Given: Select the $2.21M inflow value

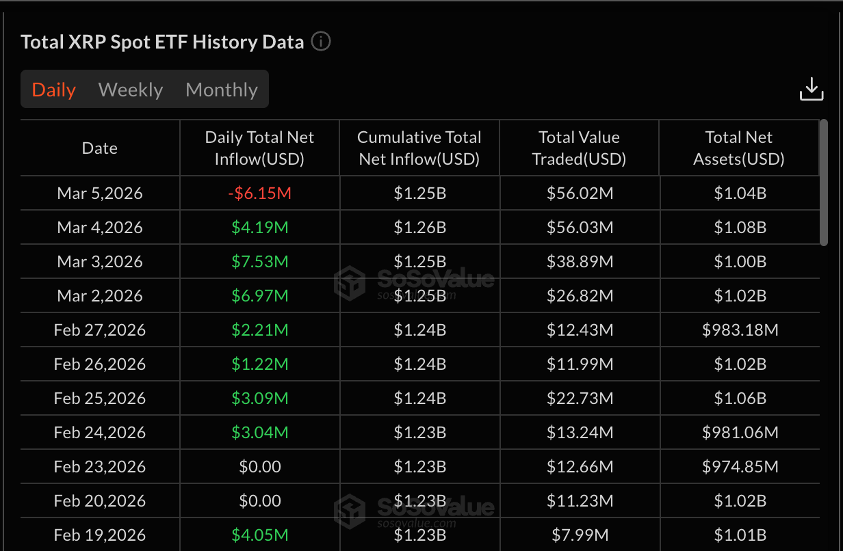Looking at the screenshot, I should [x=260, y=330].
